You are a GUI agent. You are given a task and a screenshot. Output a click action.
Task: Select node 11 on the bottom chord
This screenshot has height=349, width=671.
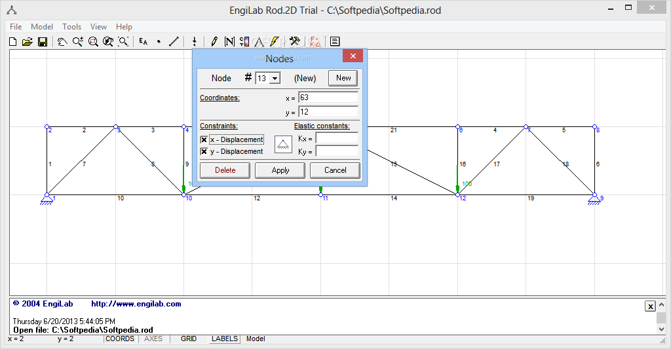click(x=321, y=195)
